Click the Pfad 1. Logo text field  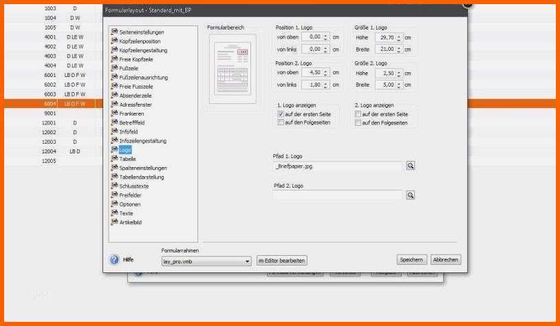[338, 166]
